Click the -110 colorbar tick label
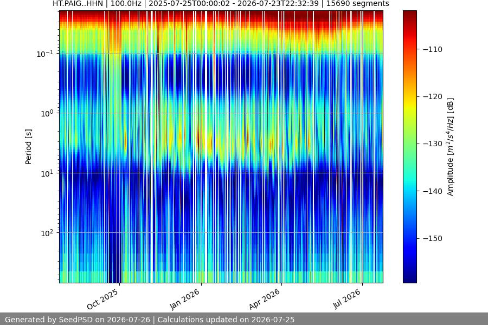The image size is (488, 325). pyautogui.click(x=433, y=49)
